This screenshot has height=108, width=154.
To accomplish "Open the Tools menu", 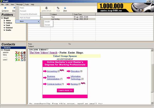I will (x=27, y=5).
